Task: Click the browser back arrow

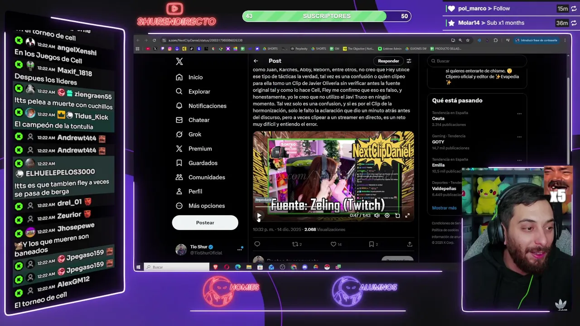Action: click(138, 40)
